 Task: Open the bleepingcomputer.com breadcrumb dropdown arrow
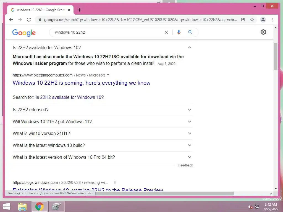point(108,75)
